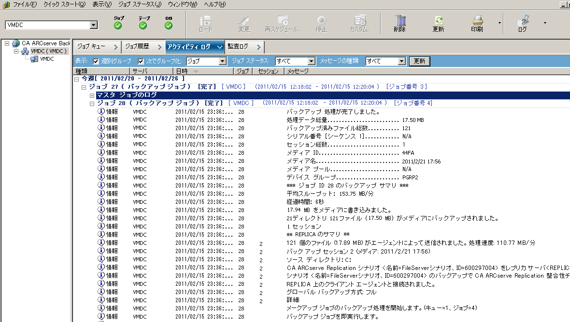Click the 再スケジュール toolbar icon
The image size is (570, 322).
(283, 20)
